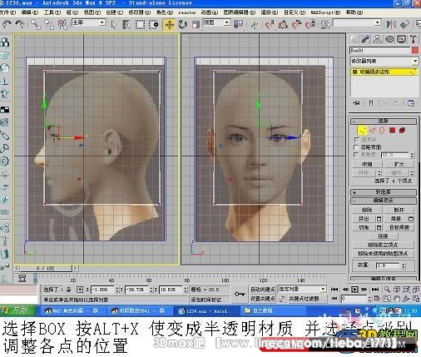Image resolution: width=421 pixels, height=357 pixels.
Task: Open the 工具 menu
Action: point(52,12)
